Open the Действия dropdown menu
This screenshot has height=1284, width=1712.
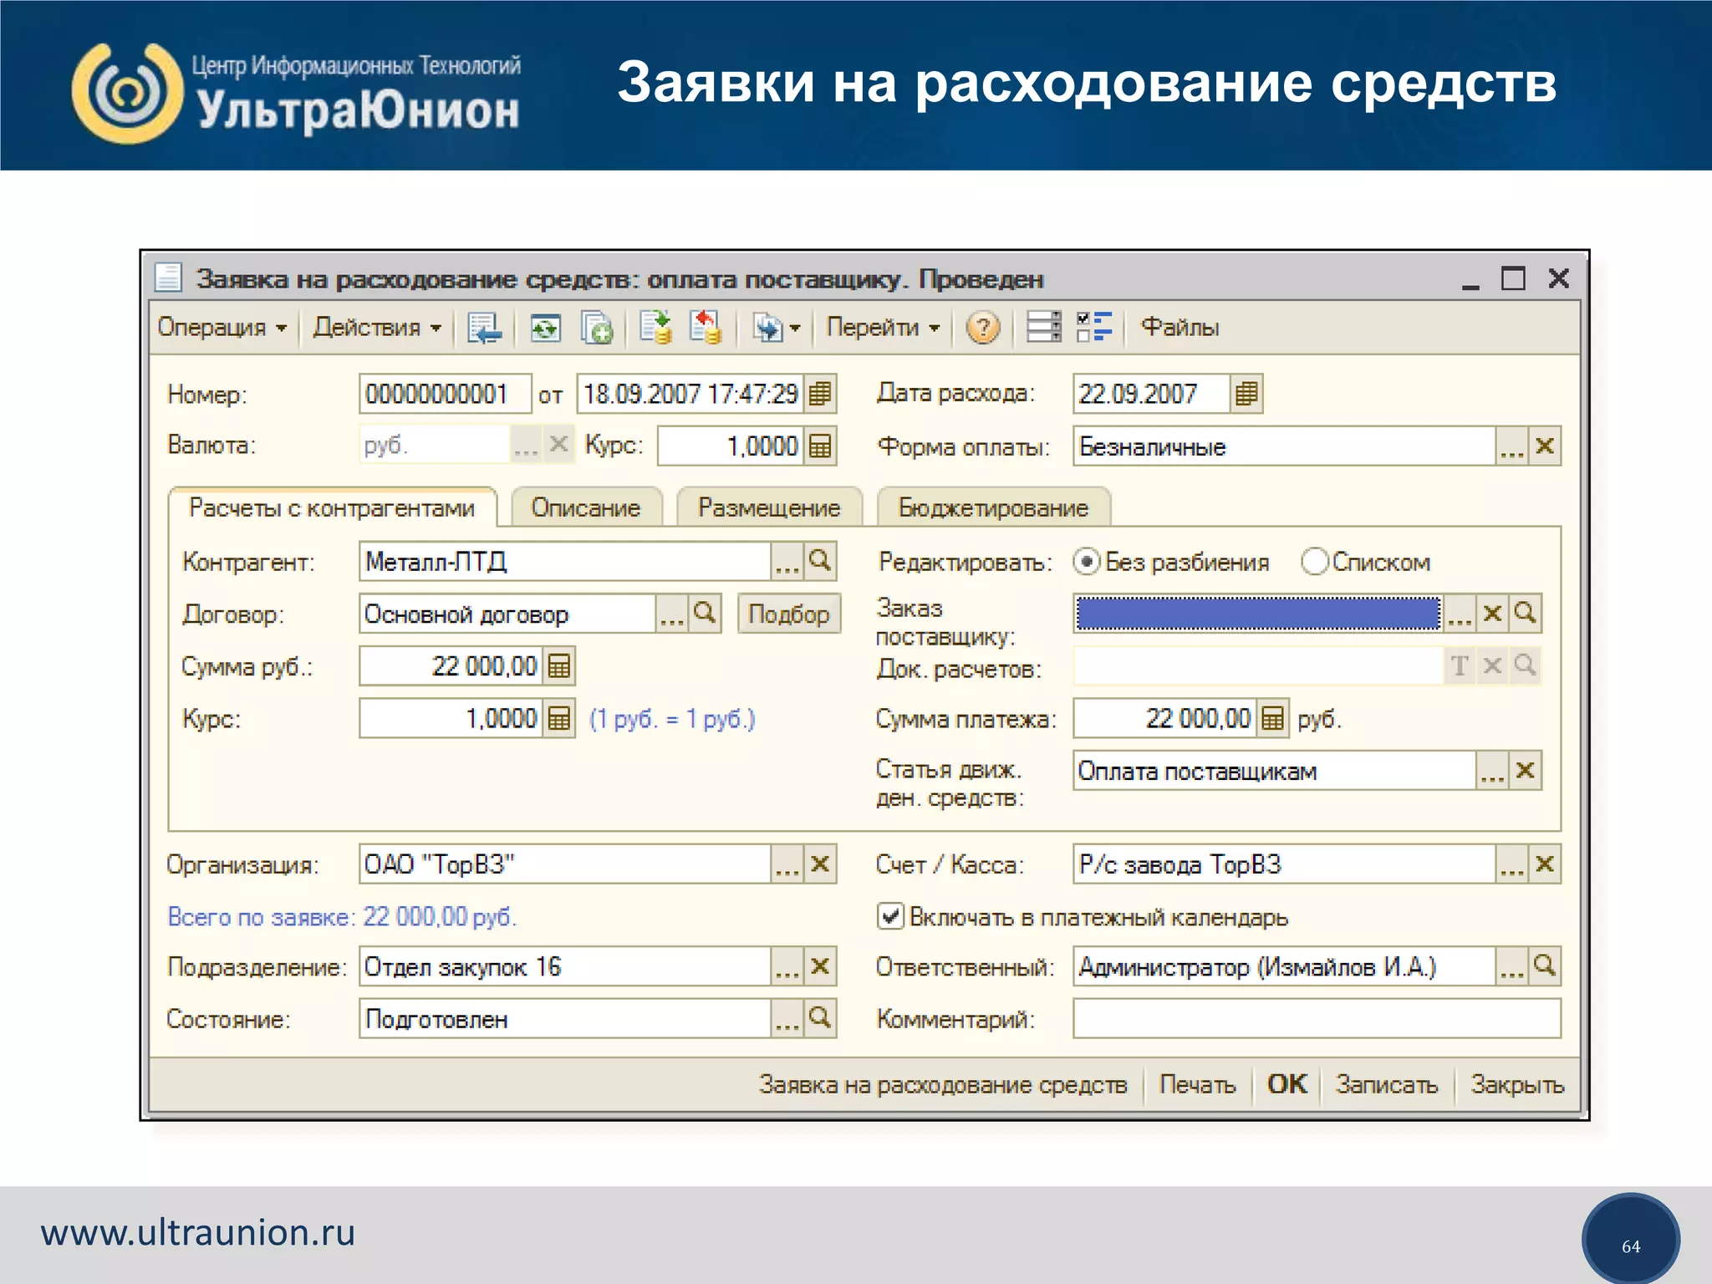coord(376,327)
